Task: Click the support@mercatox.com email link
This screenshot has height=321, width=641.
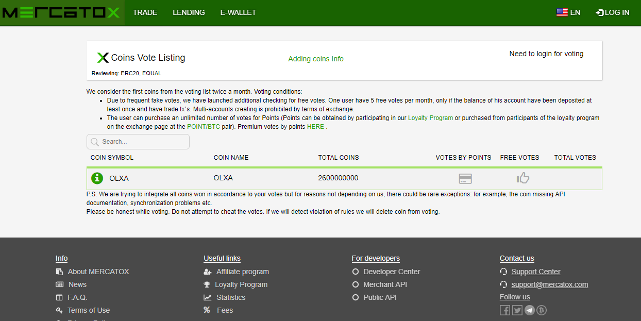Action: (x=550, y=284)
